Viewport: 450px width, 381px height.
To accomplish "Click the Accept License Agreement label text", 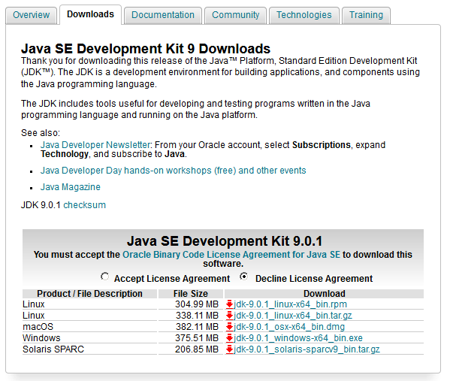I will (x=172, y=279).
